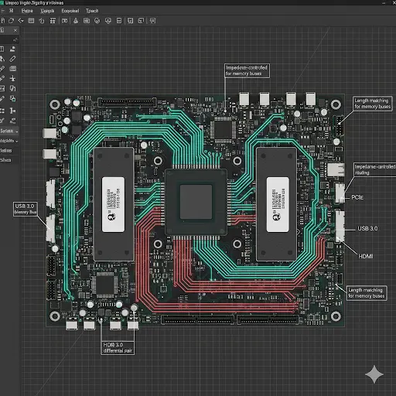This screenshot has height=396, width=396.
Task: Click the left-pointing back arrow toolbar icon
Action: 21,21
